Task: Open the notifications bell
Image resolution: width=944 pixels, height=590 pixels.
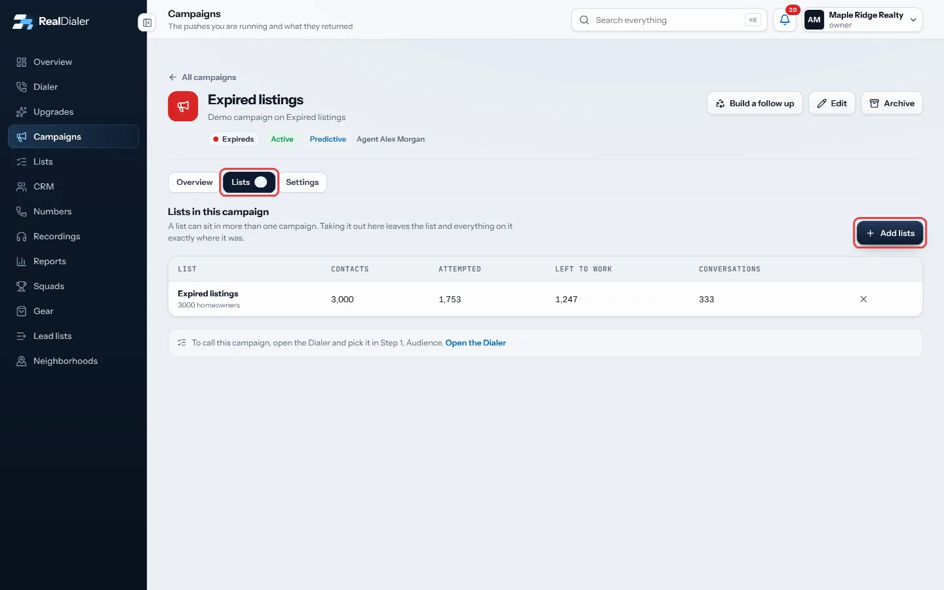Action: (785, 20)
